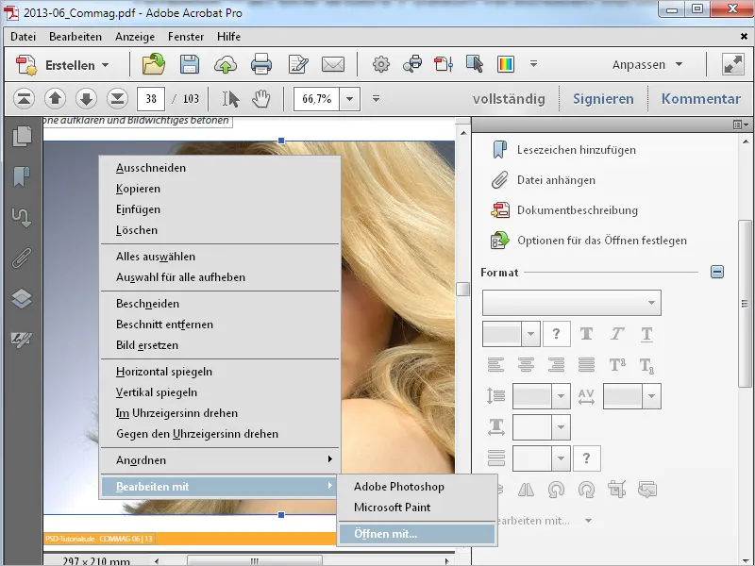Click the bold T format icon
Screen dimensions: 755x566
(586, 334)
